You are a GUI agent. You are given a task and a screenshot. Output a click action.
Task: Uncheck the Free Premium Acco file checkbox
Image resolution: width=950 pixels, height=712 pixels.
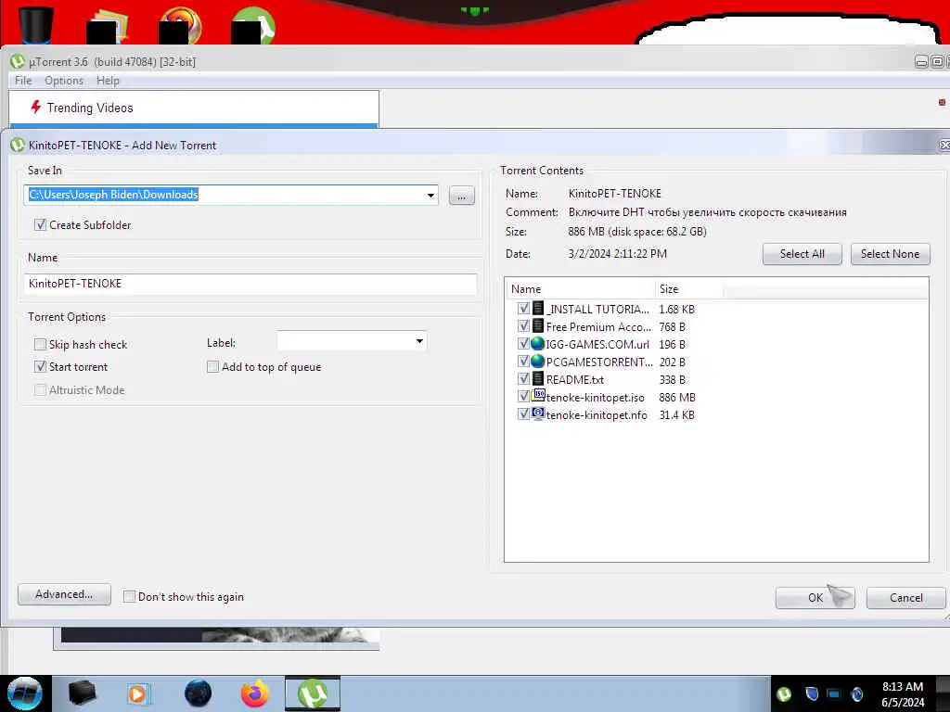[x=523, y=325]
